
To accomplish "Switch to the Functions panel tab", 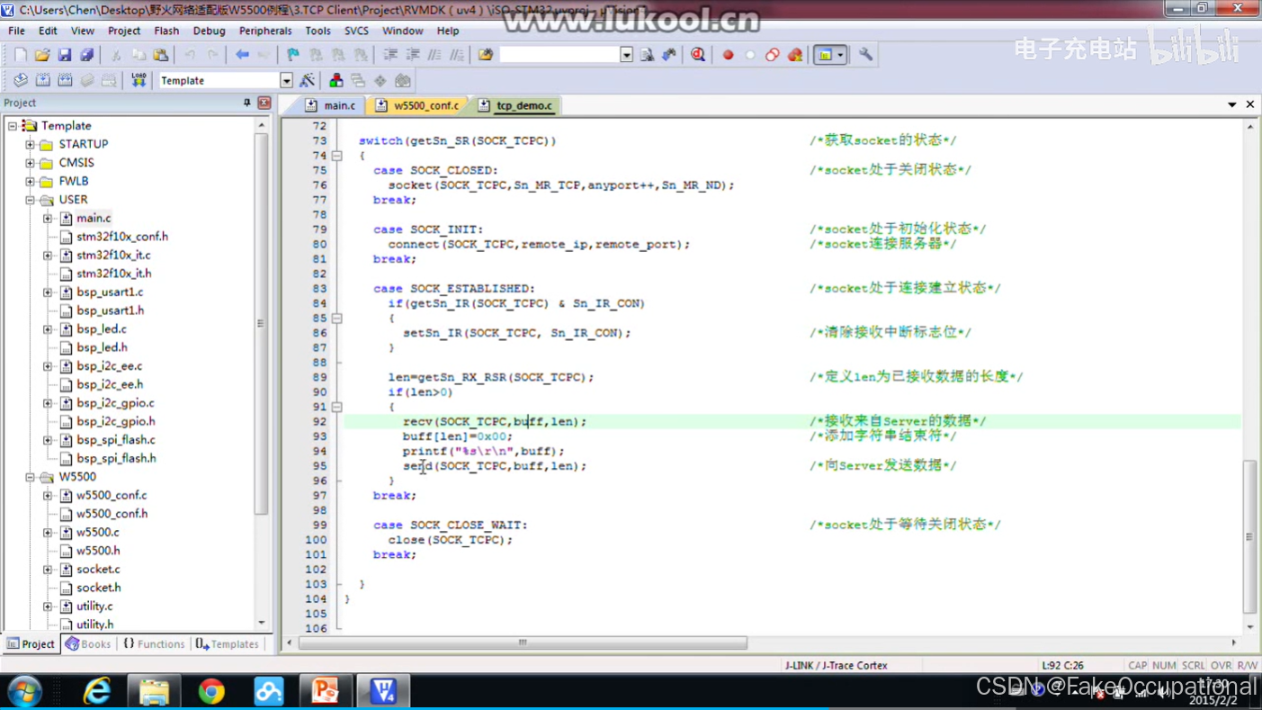I will [154, 644].
